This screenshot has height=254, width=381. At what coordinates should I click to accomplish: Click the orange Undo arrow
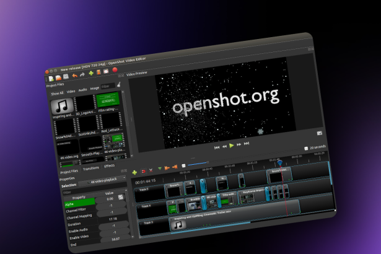pos(74,76)
